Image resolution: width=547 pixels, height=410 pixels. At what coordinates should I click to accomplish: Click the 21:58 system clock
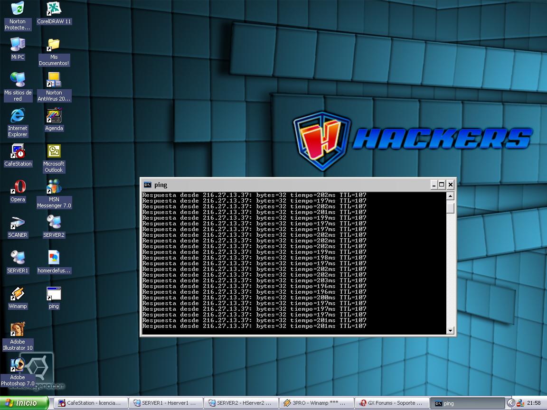pos(534,403)
